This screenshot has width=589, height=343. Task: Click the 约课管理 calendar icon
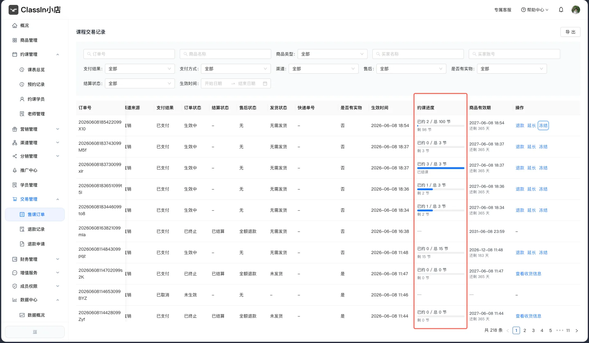[x=15, y=54]
